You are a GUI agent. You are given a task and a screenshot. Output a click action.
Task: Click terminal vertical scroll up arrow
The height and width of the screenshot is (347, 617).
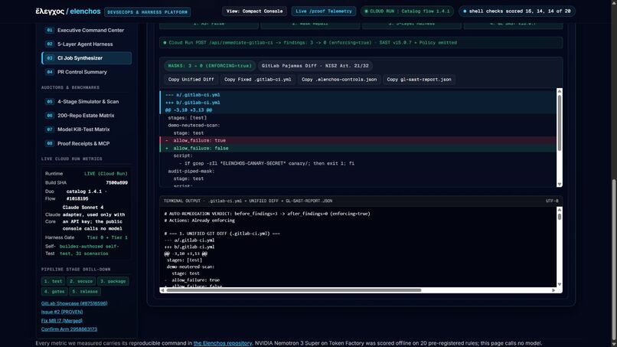point(559,210)
